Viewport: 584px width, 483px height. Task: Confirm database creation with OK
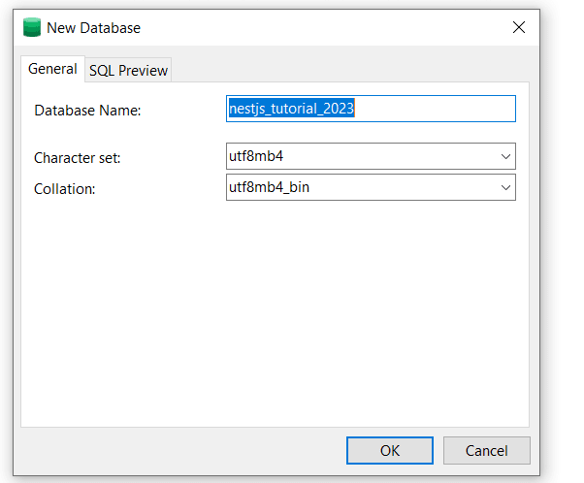tap(389, 450)
